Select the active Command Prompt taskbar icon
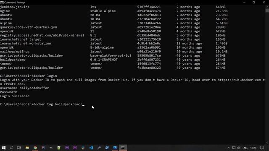Screen dimensions: 269x151 coord(123,148)
